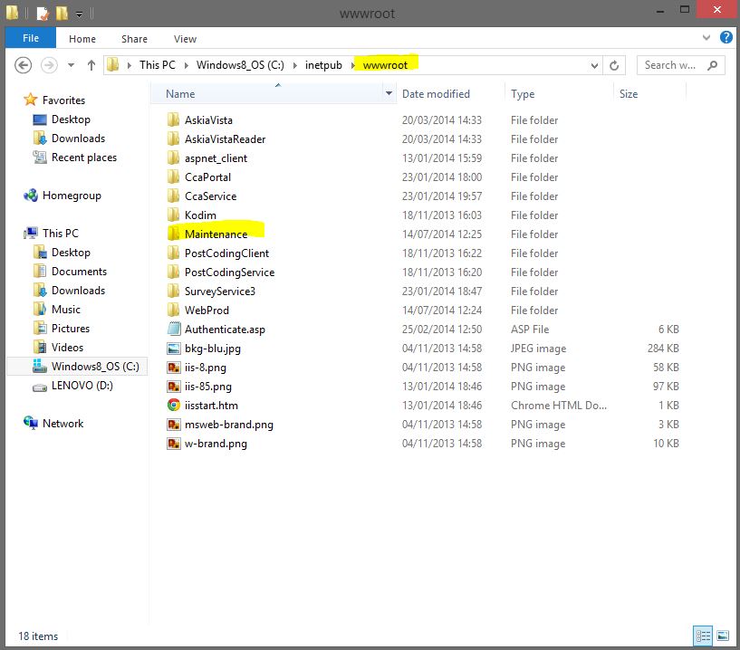Expand breadcrumb arrow after This PC
Screen dimensions: 740x650
[186, 65]
